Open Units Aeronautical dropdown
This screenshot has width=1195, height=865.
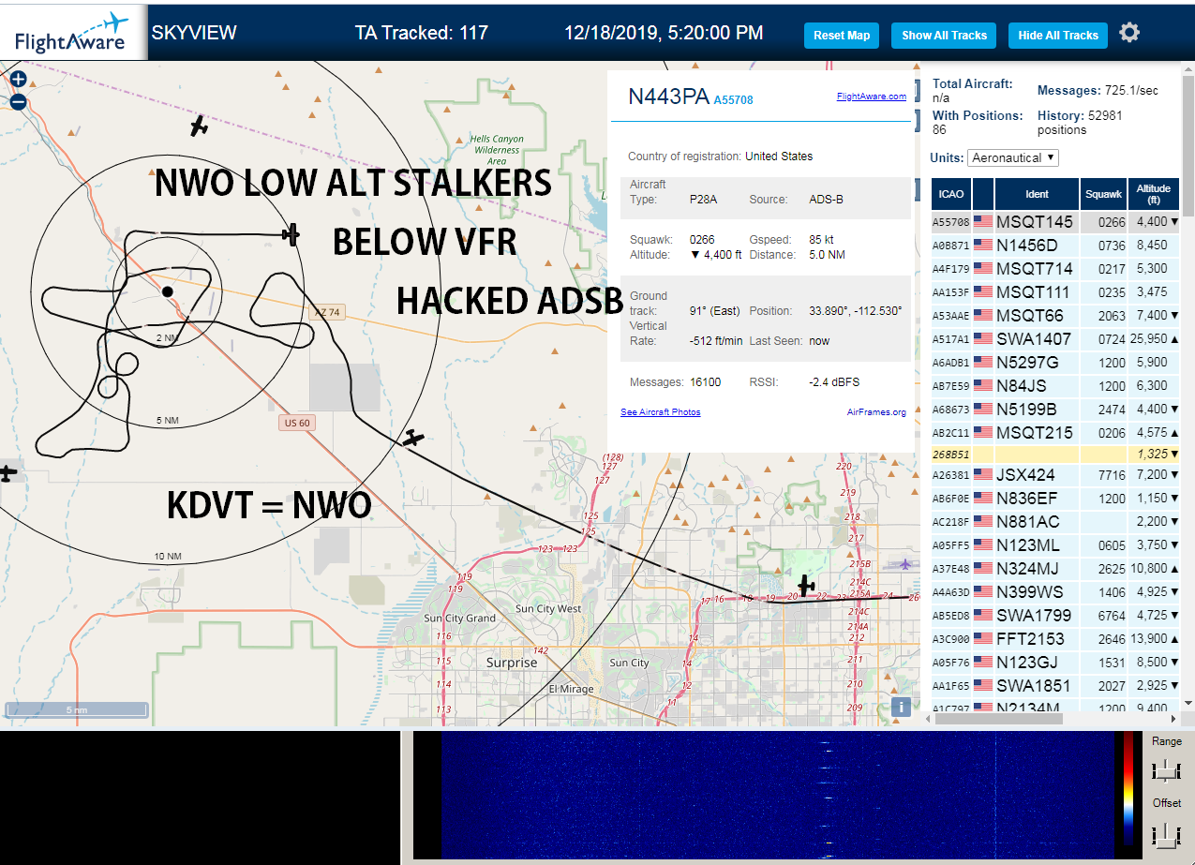(x=1012, y=157)
